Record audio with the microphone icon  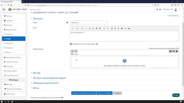[x=118, y=29]
